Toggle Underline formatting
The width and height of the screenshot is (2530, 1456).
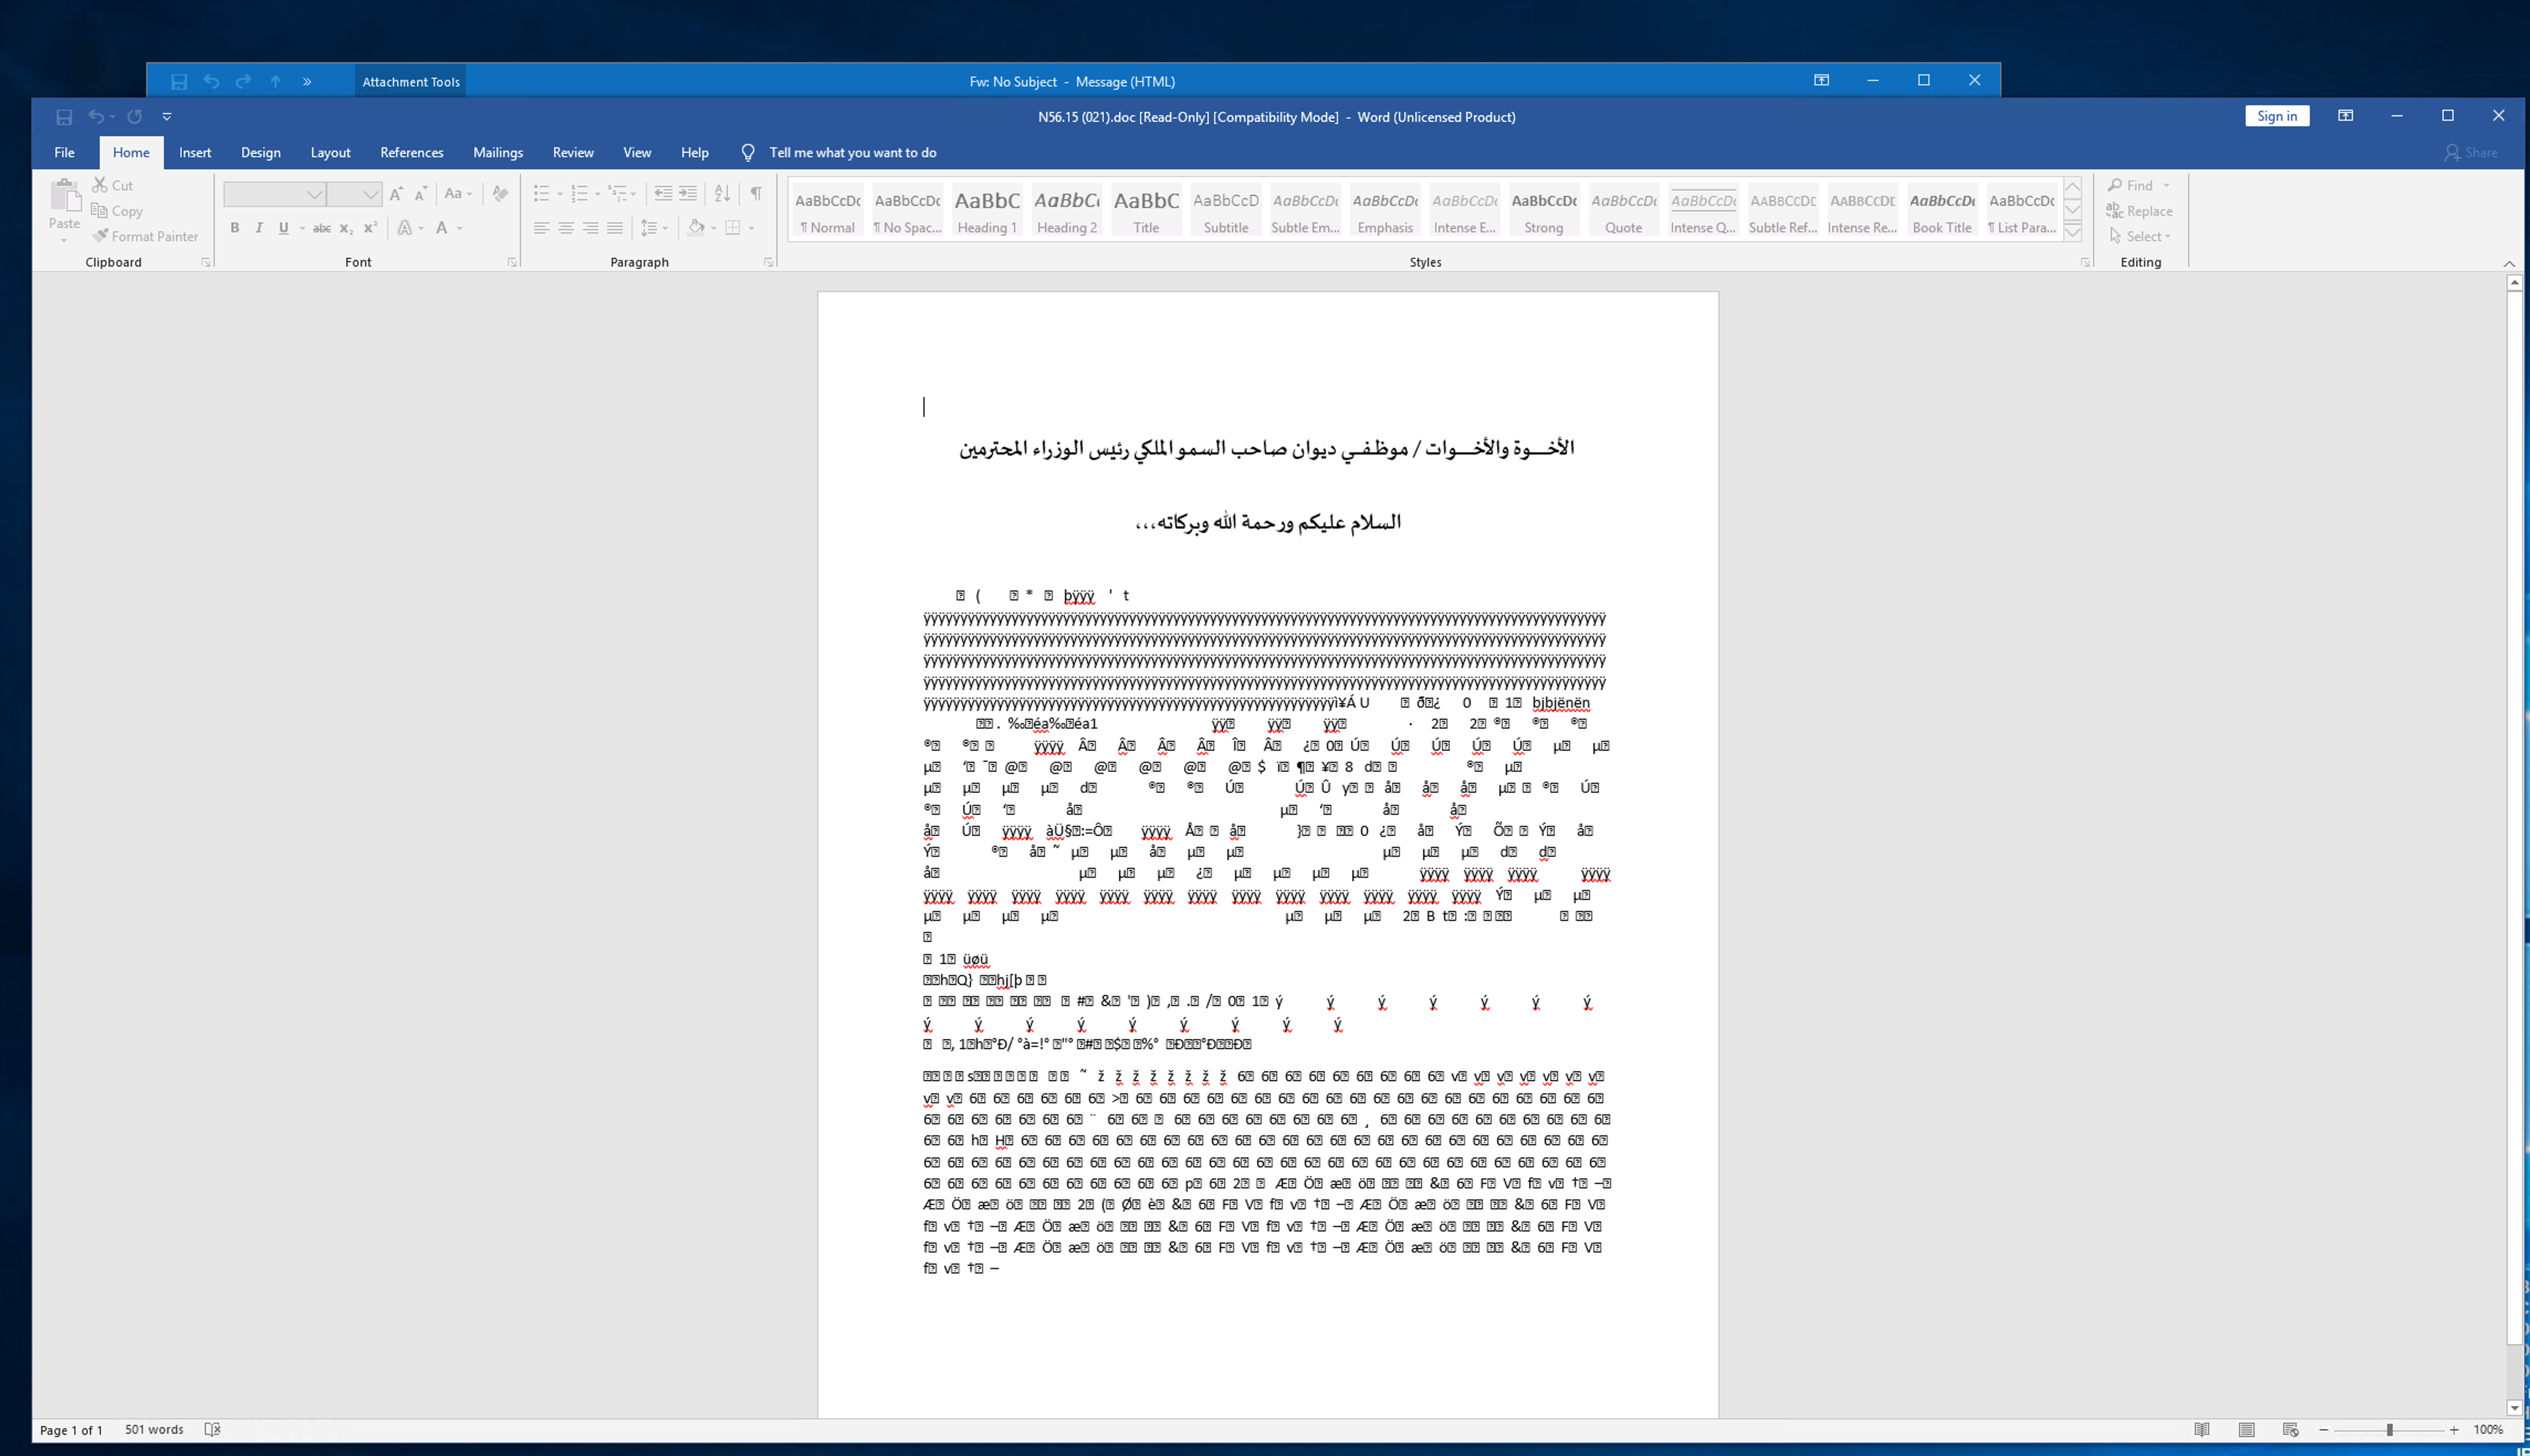(283, 228)
